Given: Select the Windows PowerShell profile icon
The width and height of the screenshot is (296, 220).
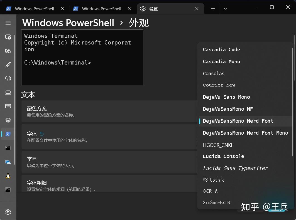Looking at the screenshot, I should (8, 134).
